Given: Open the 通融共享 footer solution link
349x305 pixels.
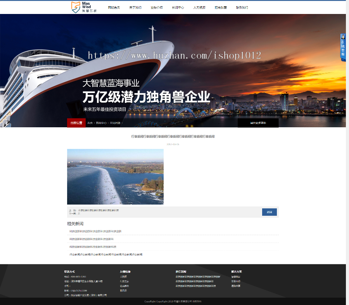Looking at the screenshot, I should click(x=236, y=286).
